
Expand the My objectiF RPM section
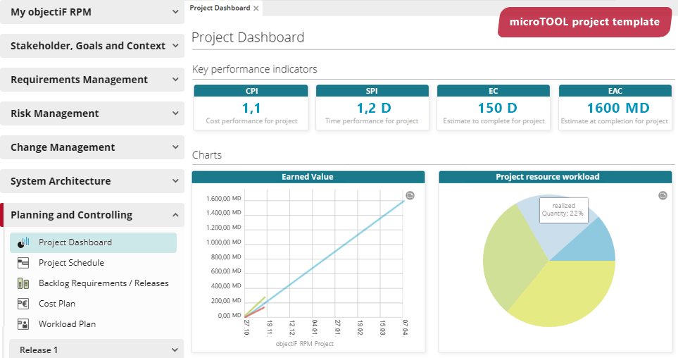click(175, 12)
